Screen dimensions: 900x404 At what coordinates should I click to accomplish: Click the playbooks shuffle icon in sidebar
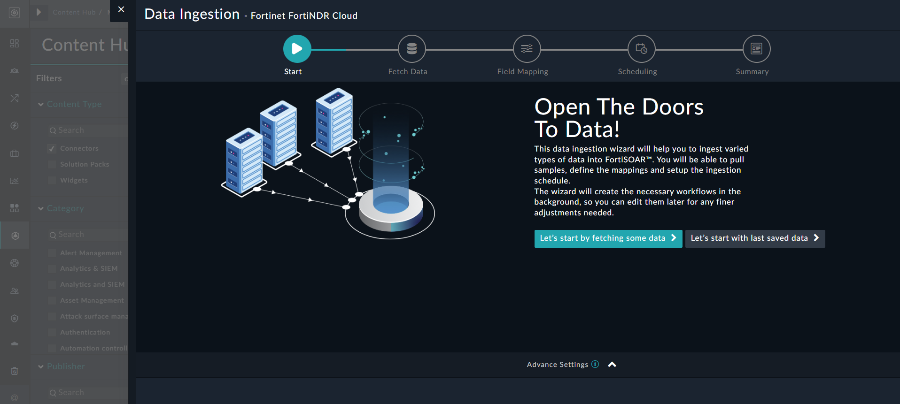click(x=15, y=98)
